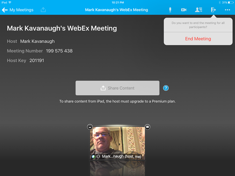Toggle the video camera icon

(184, 10)
